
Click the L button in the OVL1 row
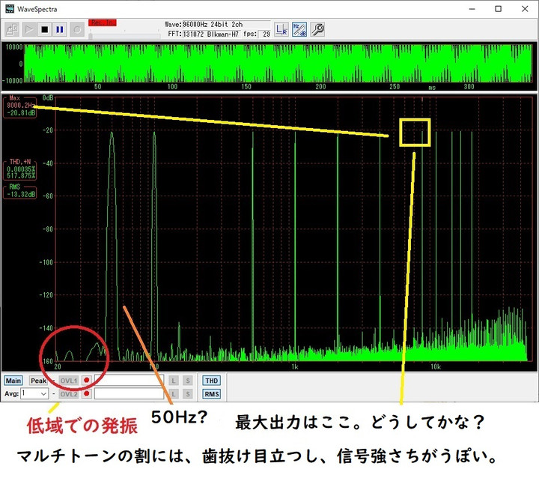point(174,381)
